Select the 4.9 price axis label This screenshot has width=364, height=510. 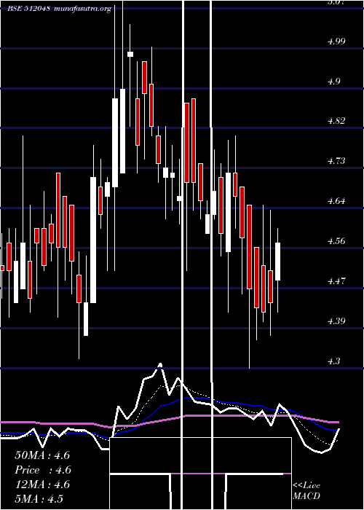334,82
